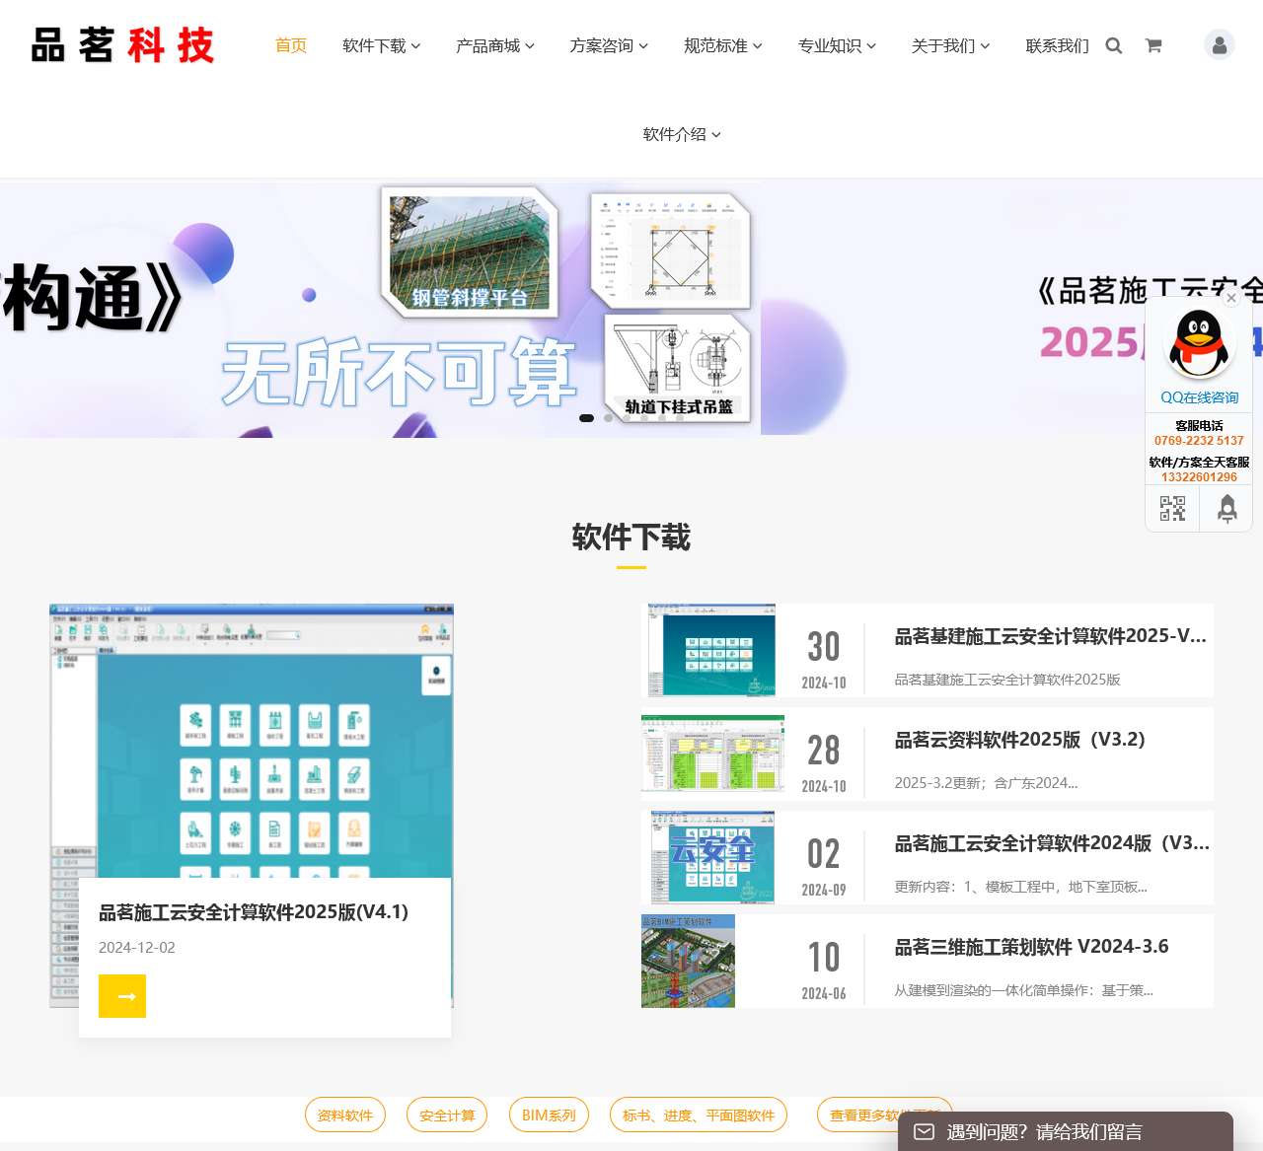Open 品茗施工云安全计算软件2024版 entry
The width and height of the screenshot is (1263, 1151).
1052,843
